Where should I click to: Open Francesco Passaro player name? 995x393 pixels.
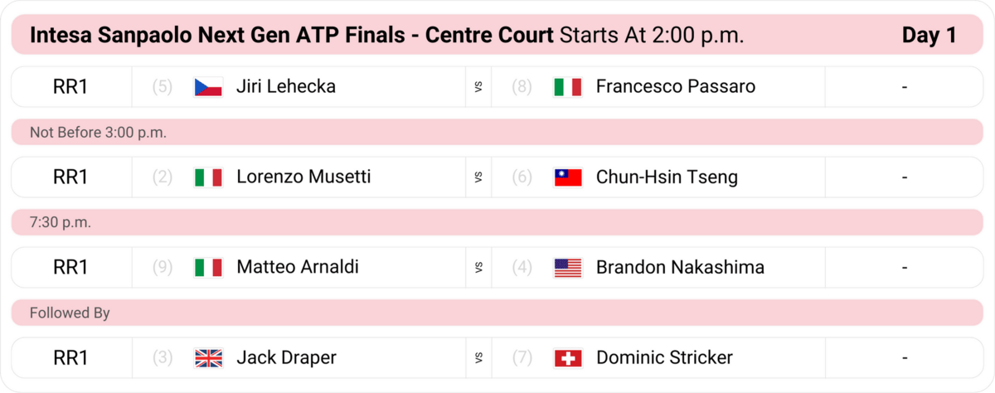(x=676, y=87)
